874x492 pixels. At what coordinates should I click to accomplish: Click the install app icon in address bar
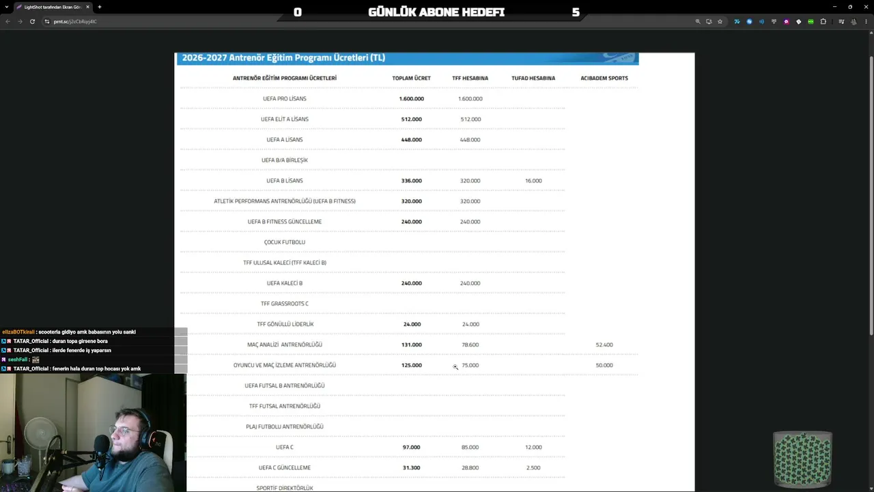click(709, 21)
